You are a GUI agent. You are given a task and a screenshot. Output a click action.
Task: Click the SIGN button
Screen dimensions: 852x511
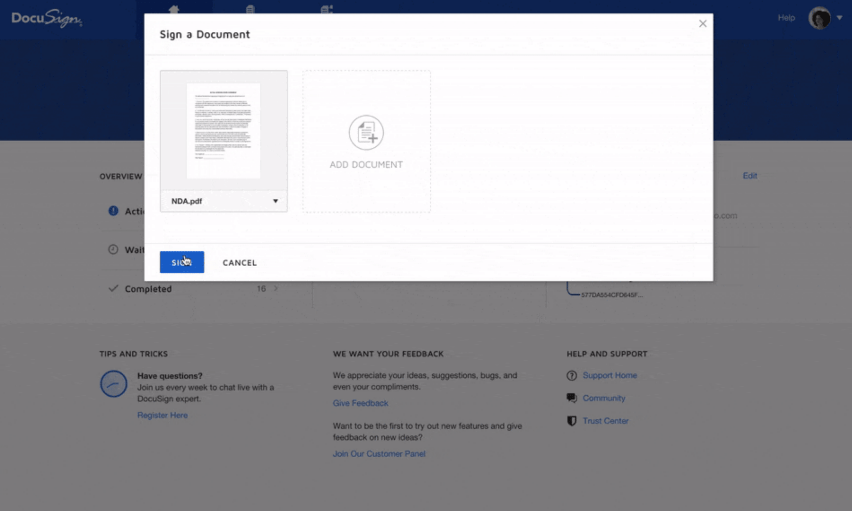coord(181,262)
